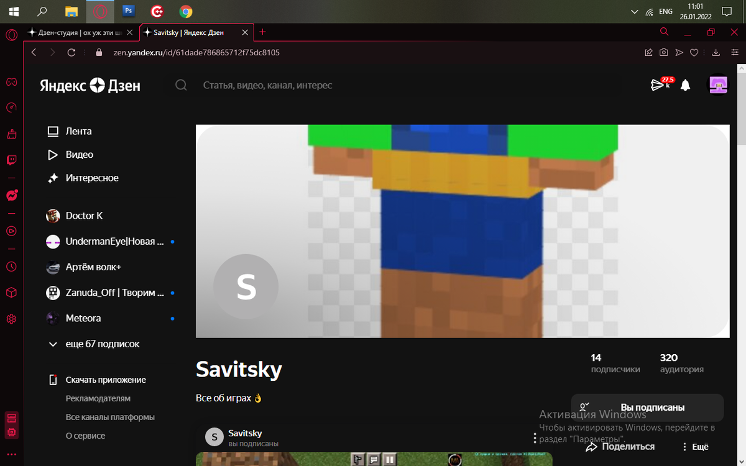The image size is (746, 466).
Task: Expand еще 67 подписок list
Action: click(94, 344)
